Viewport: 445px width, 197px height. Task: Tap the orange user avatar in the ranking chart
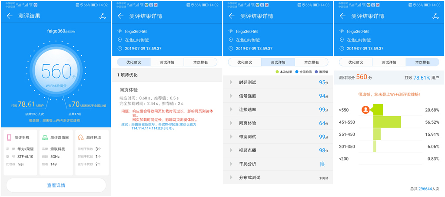365,110
